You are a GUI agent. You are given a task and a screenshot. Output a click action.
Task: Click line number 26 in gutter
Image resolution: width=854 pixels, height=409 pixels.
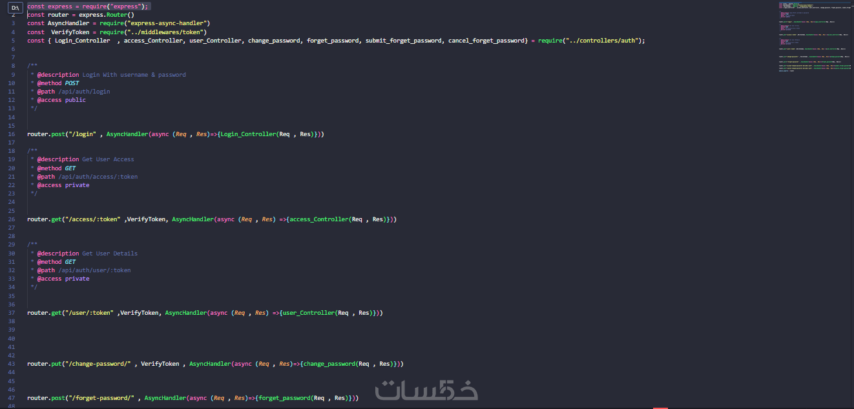click(13, 219)
